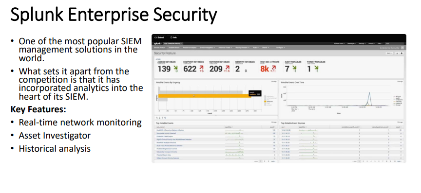Open the Host With Multiple Infections event
This screenshot has height=193, width=421.
tap(167, 142)
